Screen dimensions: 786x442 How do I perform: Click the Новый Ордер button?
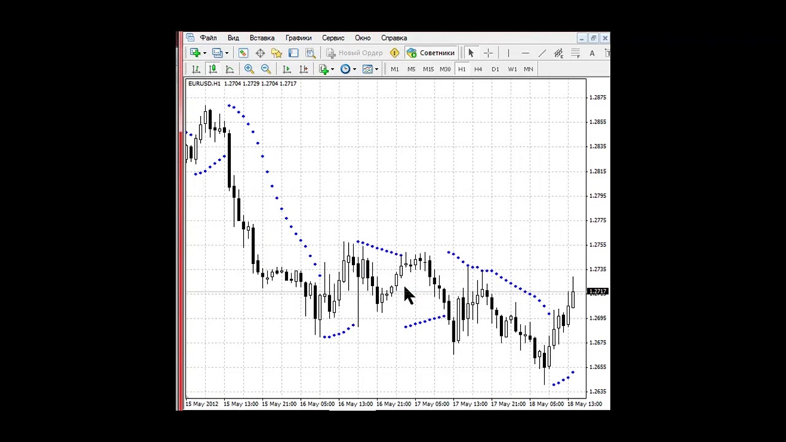[x=354, y=53]
